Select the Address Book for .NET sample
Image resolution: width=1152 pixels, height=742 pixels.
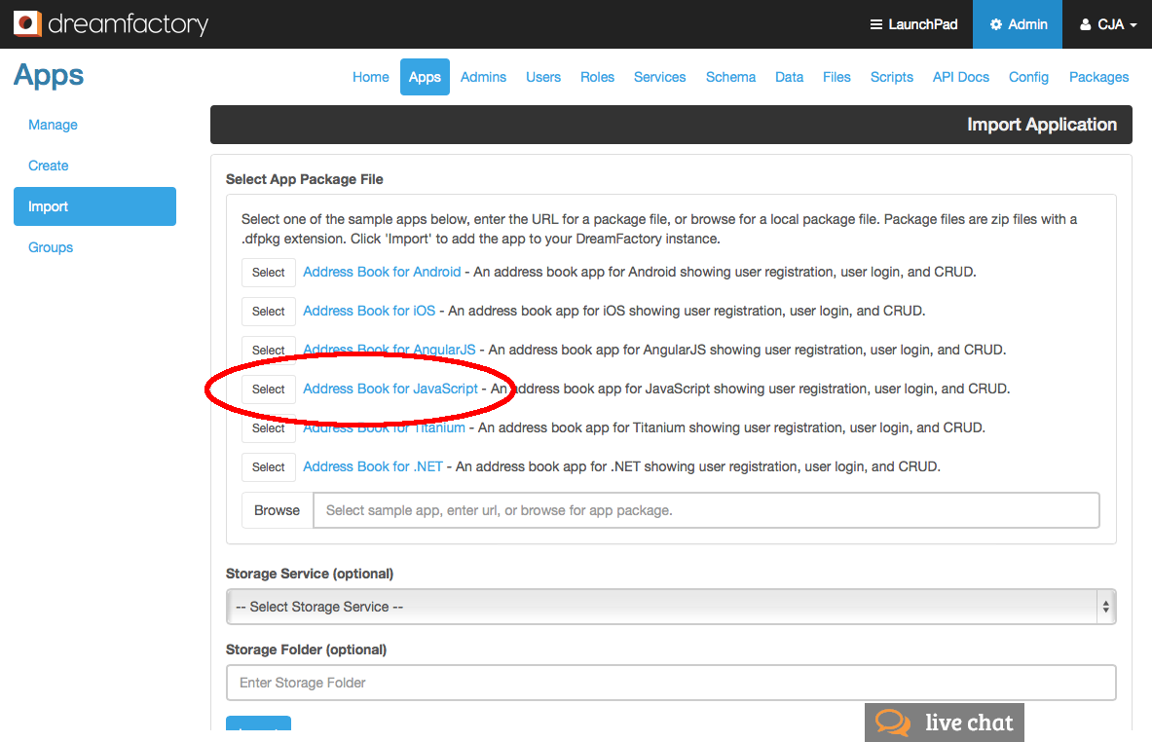[x=268, y=466]
